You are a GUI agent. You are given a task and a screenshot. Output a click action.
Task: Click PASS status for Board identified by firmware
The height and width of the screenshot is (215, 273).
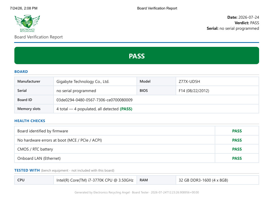pos(237,131)
